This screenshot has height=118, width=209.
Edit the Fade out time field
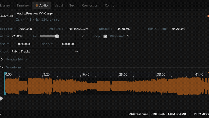[69, 44]
